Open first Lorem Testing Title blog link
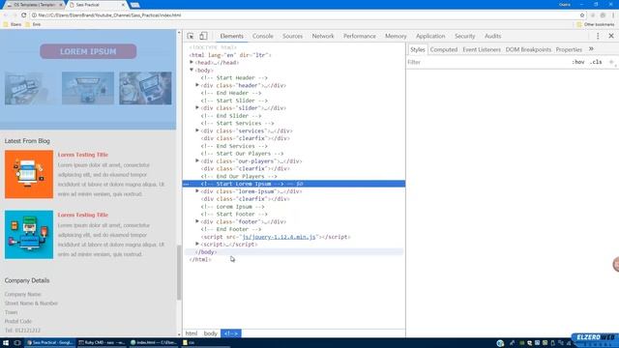 coord(83,155)
